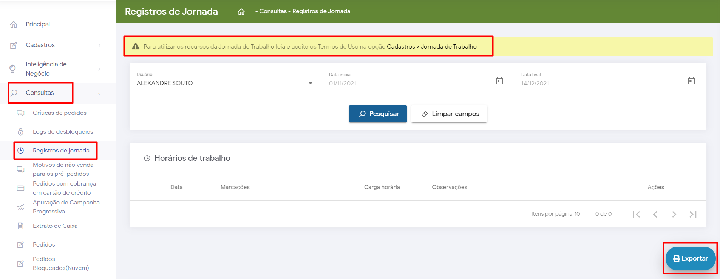The width and height of the screenshot is (720, 279).
Task: Open Críticas de pedidos
Action: coord(60,113)
